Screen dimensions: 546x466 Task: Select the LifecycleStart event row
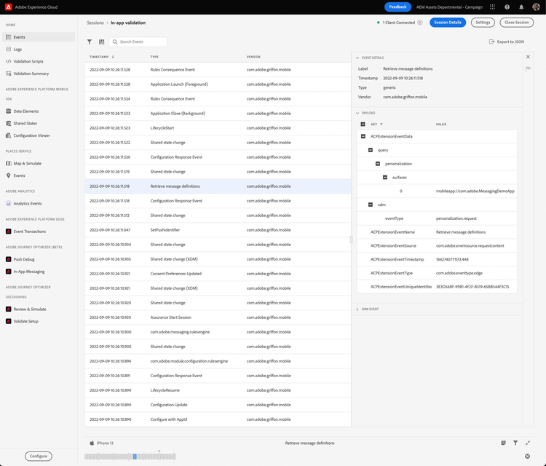pos(218,128)
